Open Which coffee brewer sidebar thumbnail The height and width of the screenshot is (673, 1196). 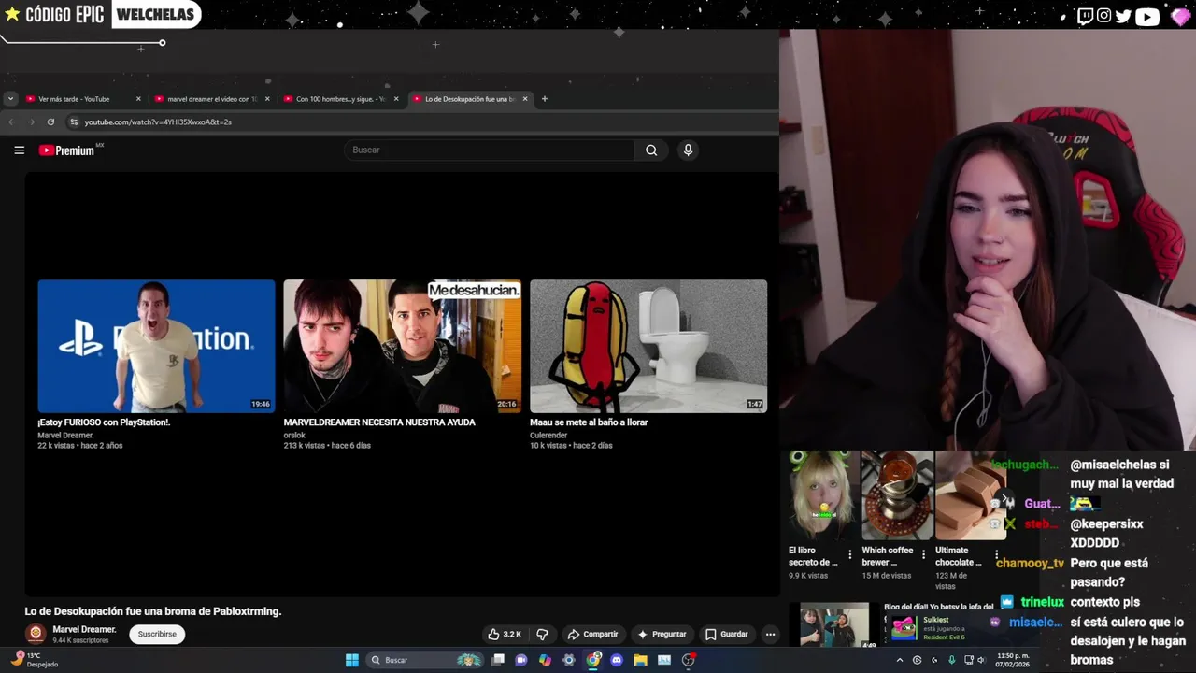point(897,495)
